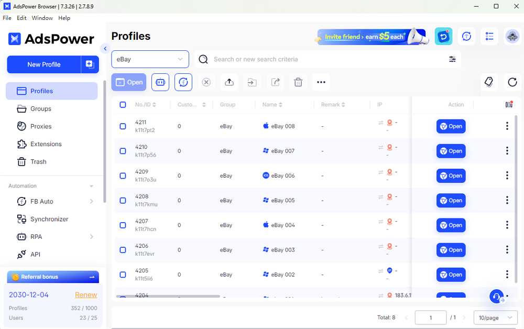524x329 pixels.
Task: Open kebab menu for eBay 008 row
Action: 507,126
